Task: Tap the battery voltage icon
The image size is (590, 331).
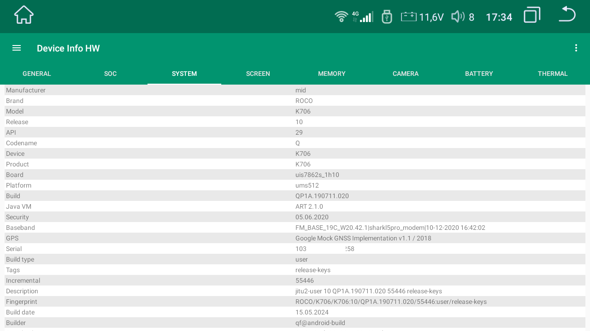Action: 409,17
